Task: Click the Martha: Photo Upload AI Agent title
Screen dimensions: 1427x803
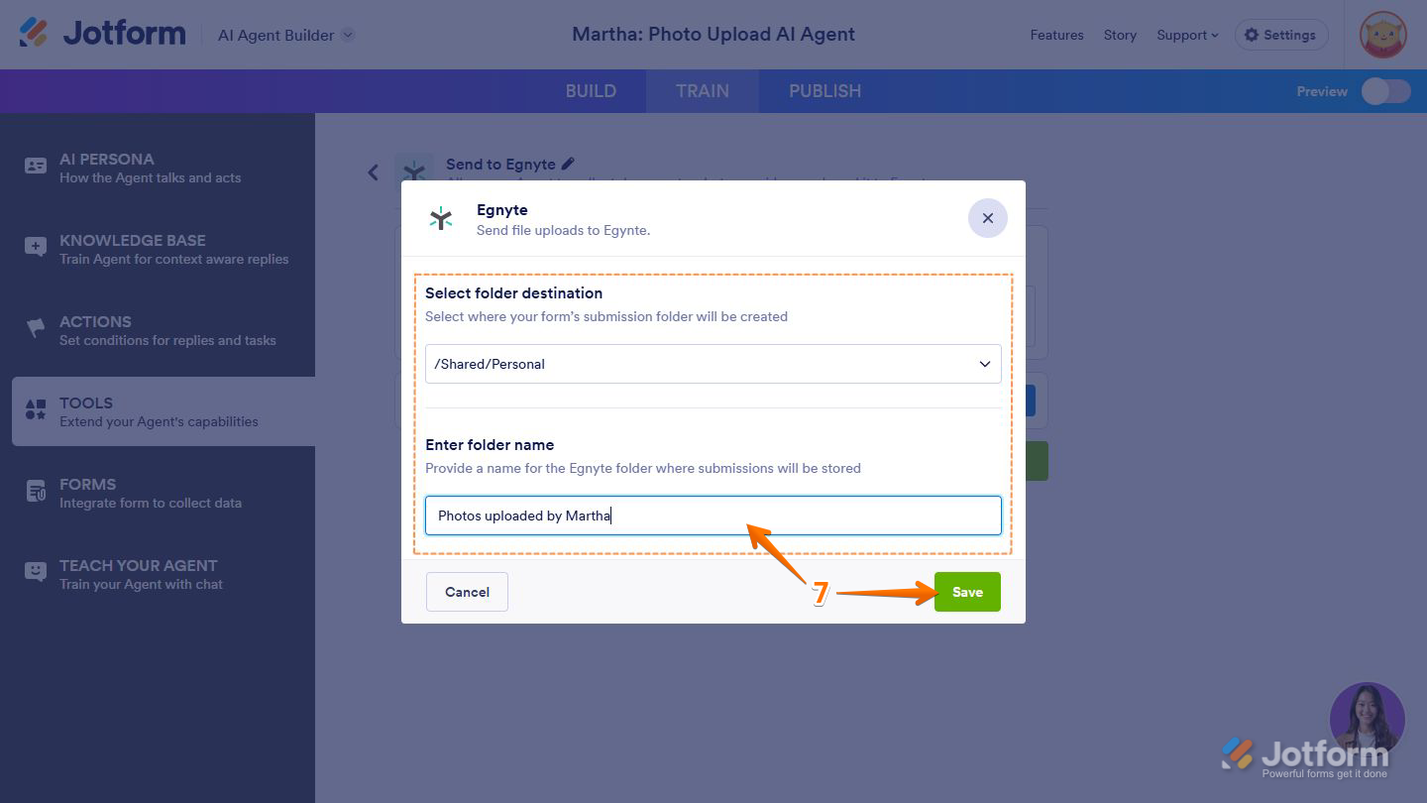Action: [x=713, y=35]
